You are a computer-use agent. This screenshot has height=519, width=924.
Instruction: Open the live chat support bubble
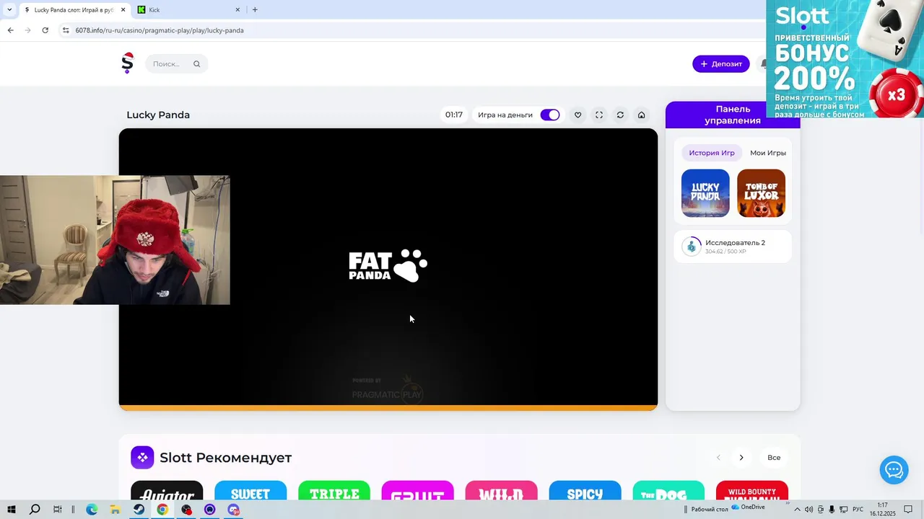[x=894, y=471]
